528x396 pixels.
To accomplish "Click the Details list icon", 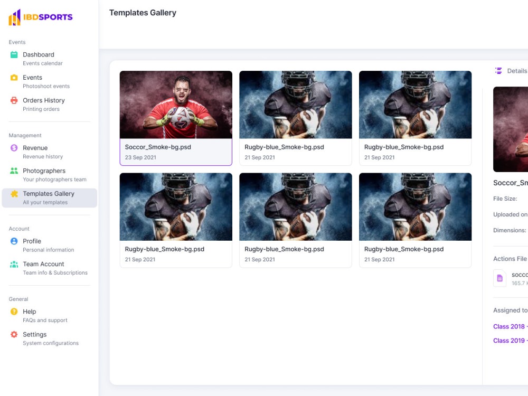I will click(x=498, y=71).
